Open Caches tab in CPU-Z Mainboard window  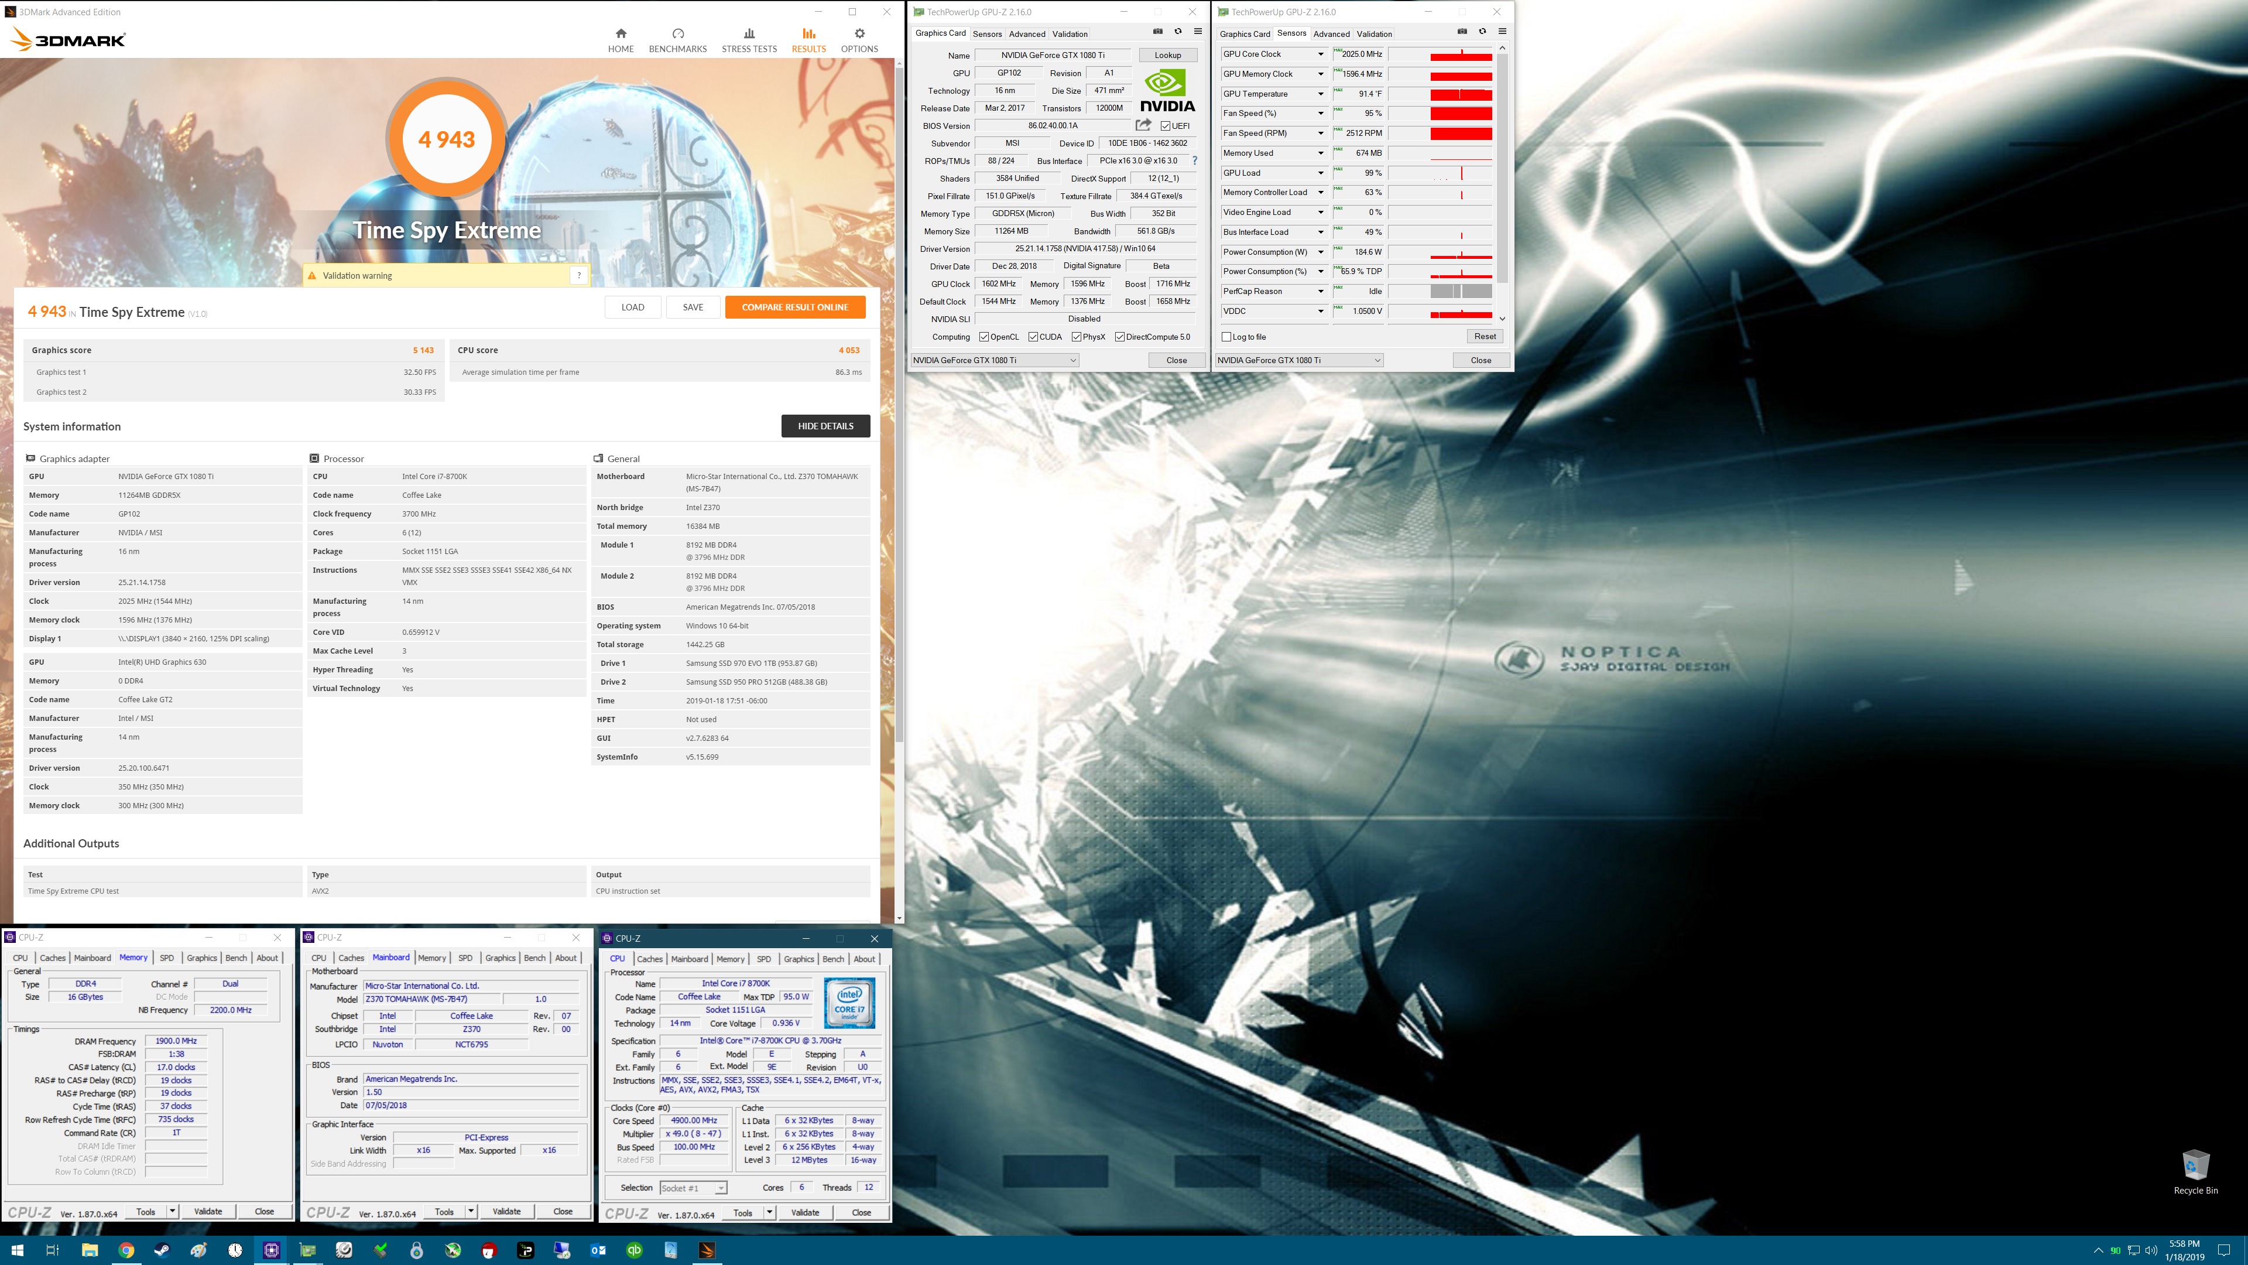(x=351, y=958)
